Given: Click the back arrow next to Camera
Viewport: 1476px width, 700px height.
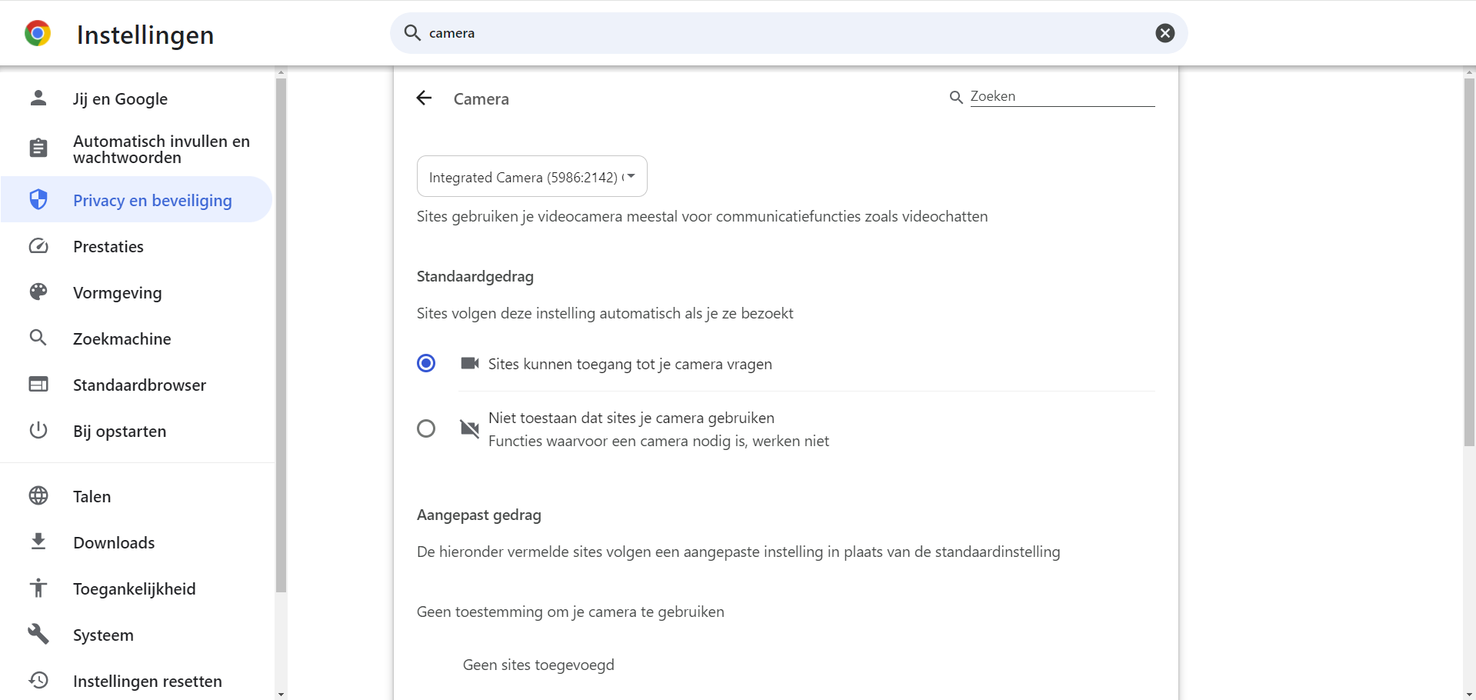Looking at the screenshot, I should pyautogui.click(x=424, y=98).
